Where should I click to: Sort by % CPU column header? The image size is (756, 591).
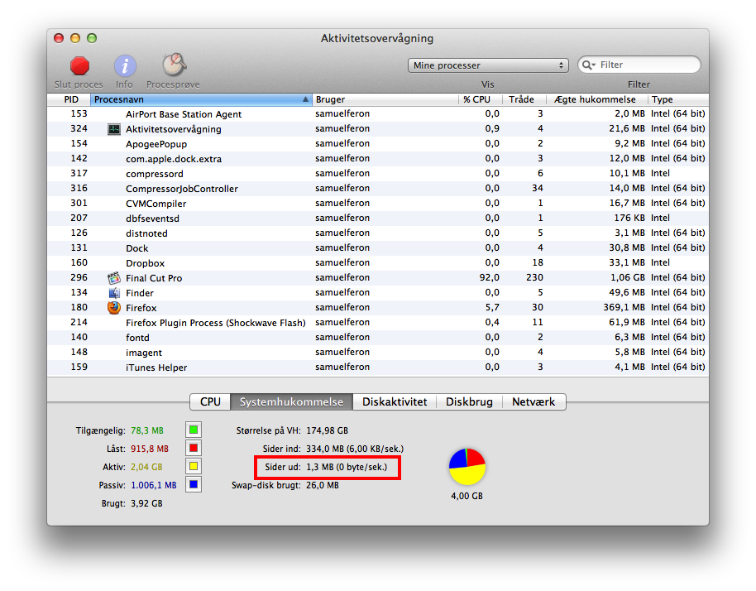point(480,99)
